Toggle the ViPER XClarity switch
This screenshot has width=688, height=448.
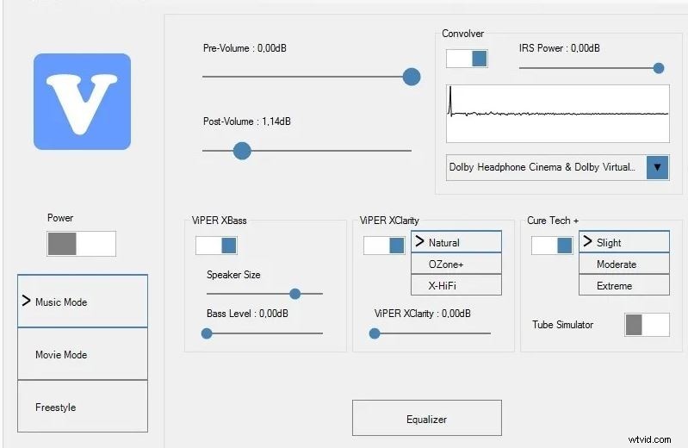click(x=384, y=245)
